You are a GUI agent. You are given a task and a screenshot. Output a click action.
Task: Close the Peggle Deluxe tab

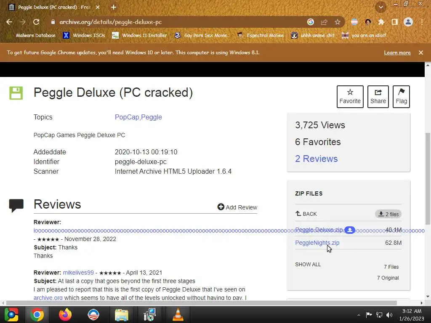(98, 7)
